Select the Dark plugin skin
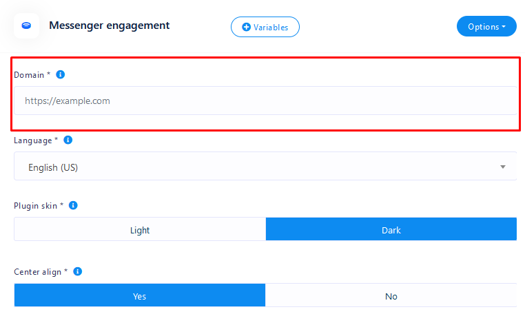525x325 pixels. click(391, 230)
